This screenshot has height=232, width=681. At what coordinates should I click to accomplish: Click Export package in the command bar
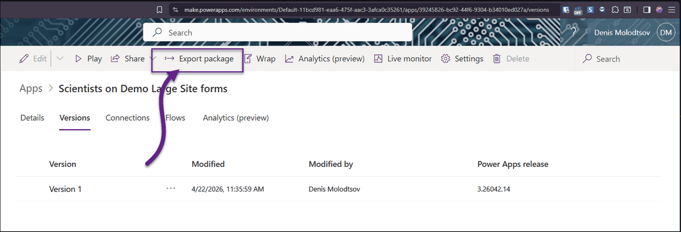pos(200,59)
